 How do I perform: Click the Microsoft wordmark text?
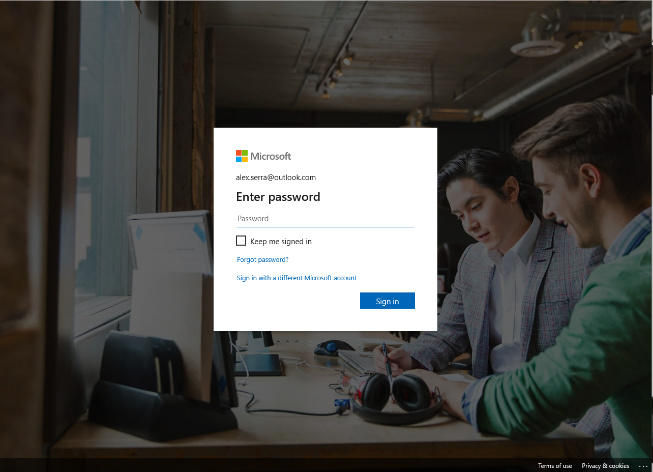click(271, 156)
